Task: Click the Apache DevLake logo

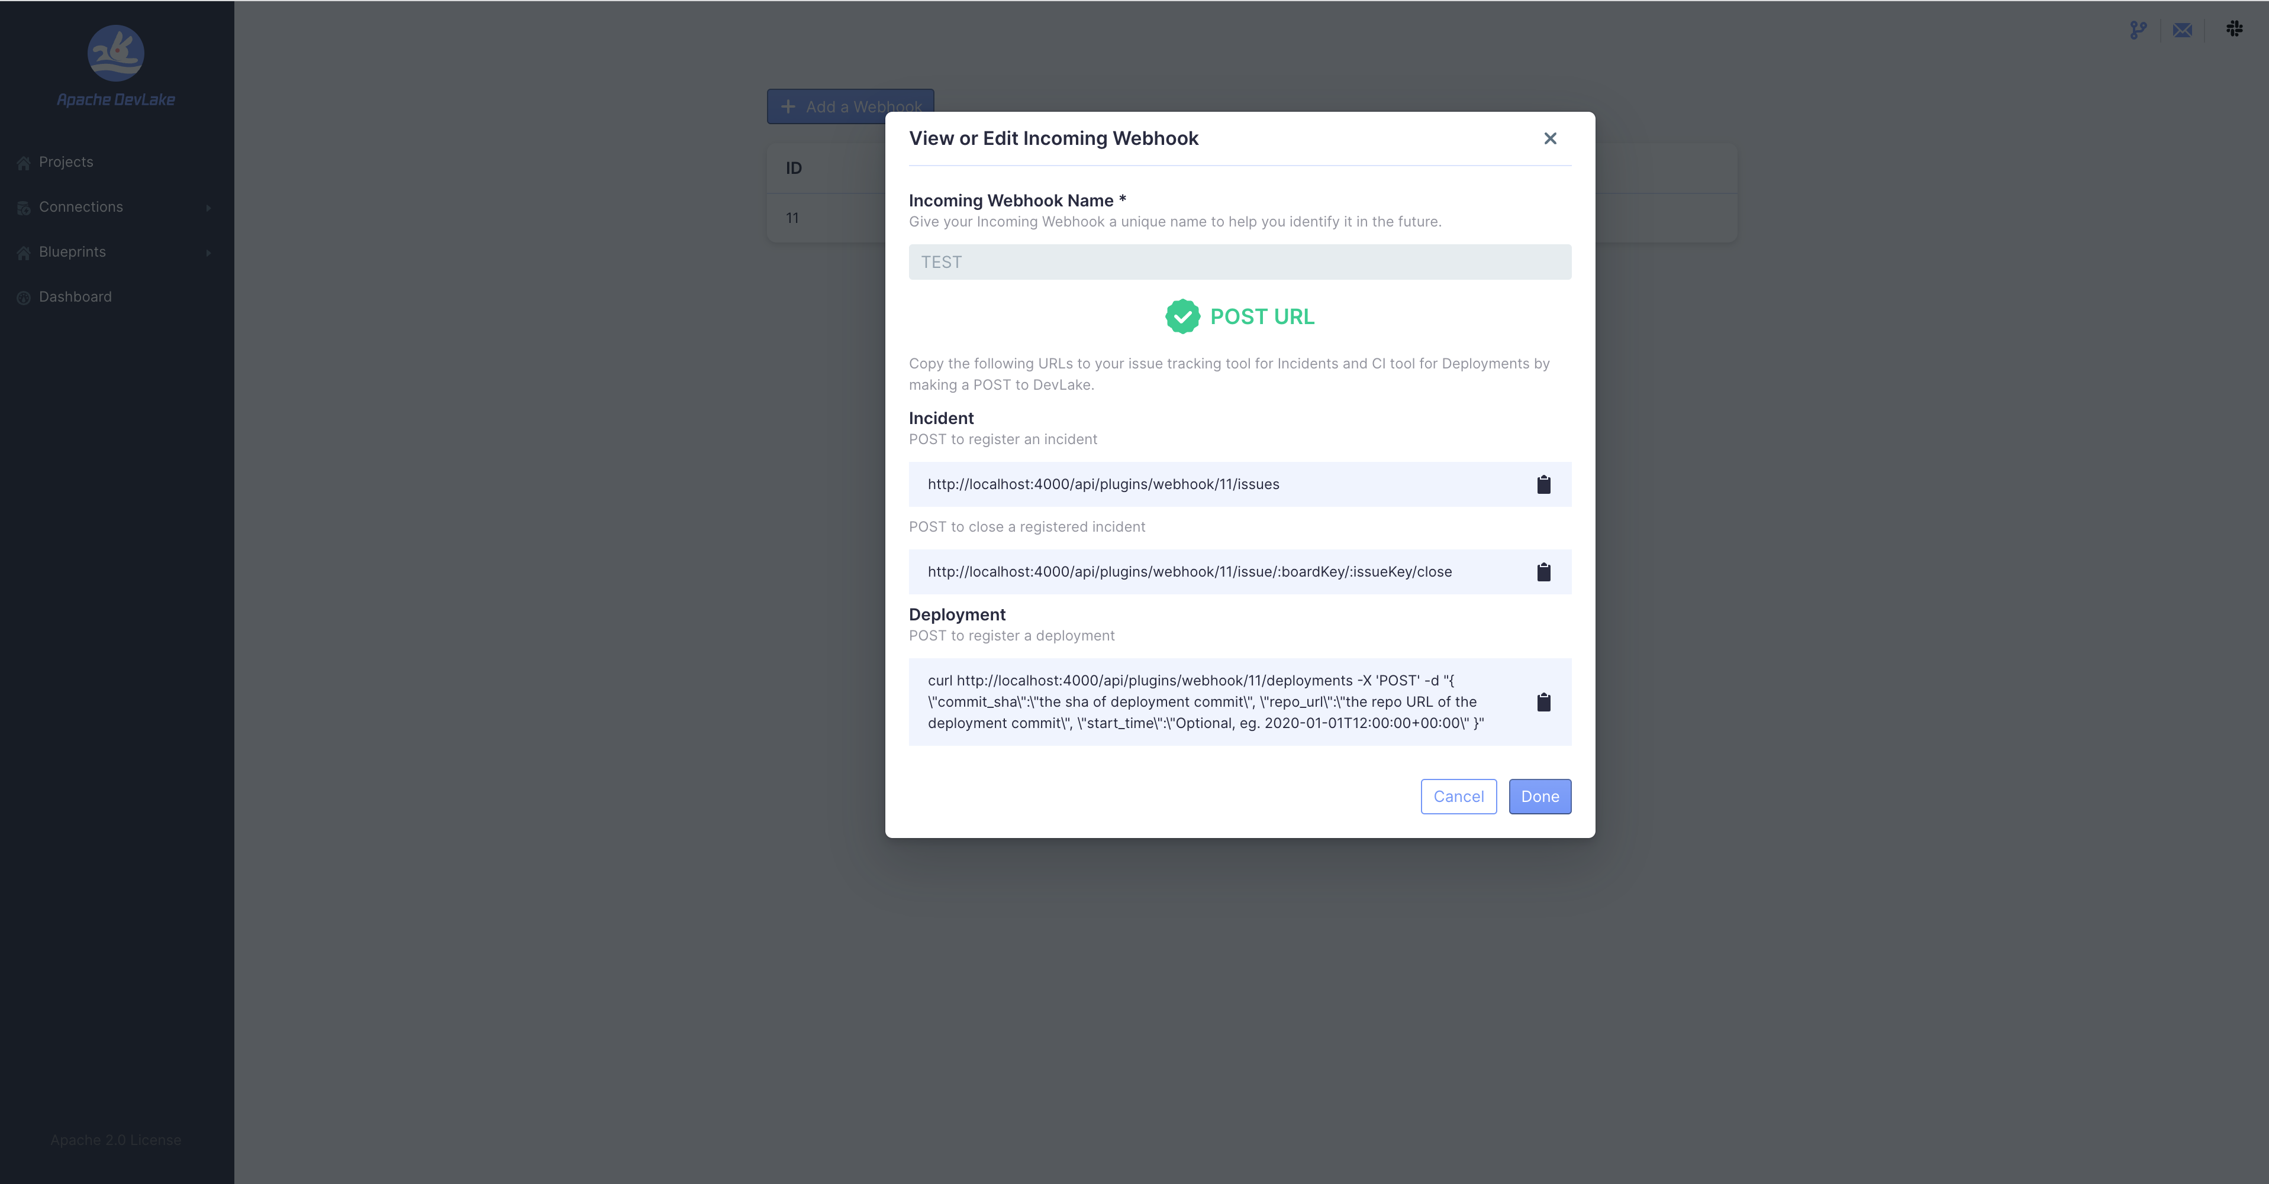Action: (x=115, y=54)
